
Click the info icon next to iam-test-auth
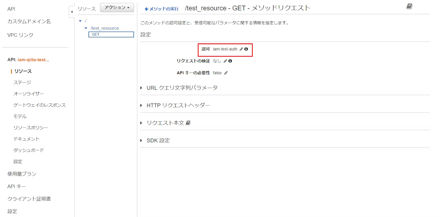246,49
